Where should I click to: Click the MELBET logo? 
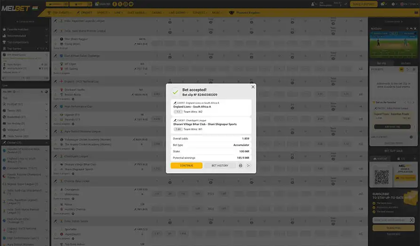[16, 8]
